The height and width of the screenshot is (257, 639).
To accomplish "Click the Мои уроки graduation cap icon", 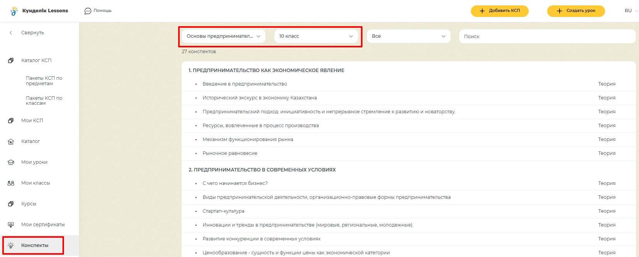I will [x=11, y=162].
